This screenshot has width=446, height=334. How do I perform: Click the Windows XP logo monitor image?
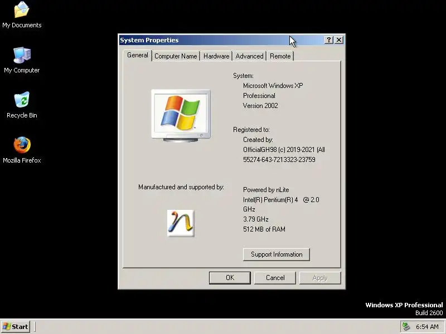click(x=181, y=115)
